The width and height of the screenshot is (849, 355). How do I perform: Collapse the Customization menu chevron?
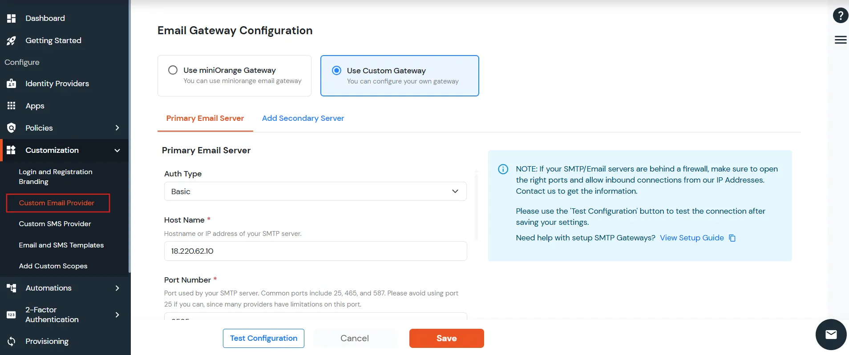pyautogui.click(x=117, y=150)
